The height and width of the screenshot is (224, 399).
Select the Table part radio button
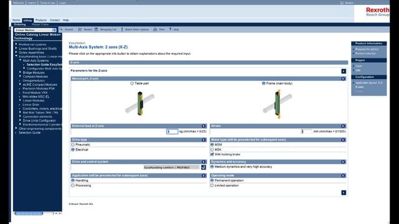tap(132, 83)
